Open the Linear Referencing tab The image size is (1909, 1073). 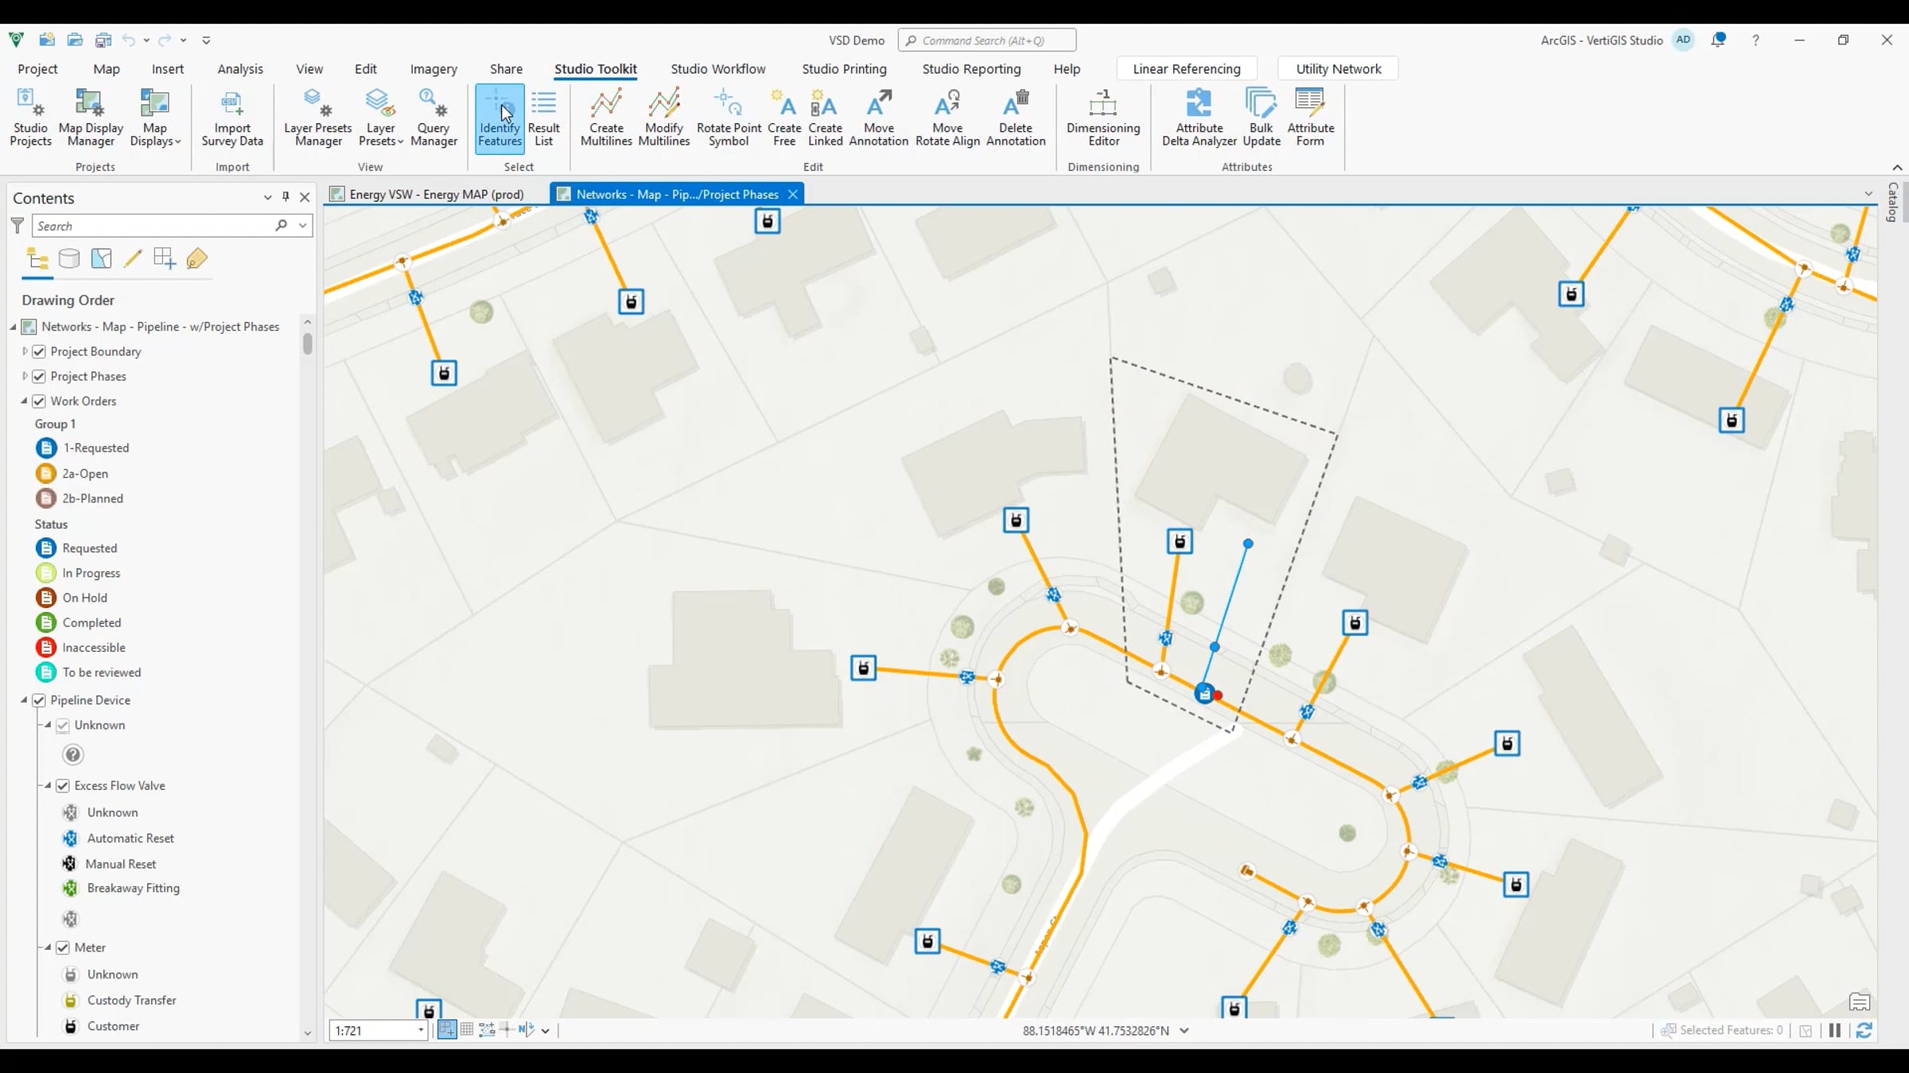(1187, 69)
